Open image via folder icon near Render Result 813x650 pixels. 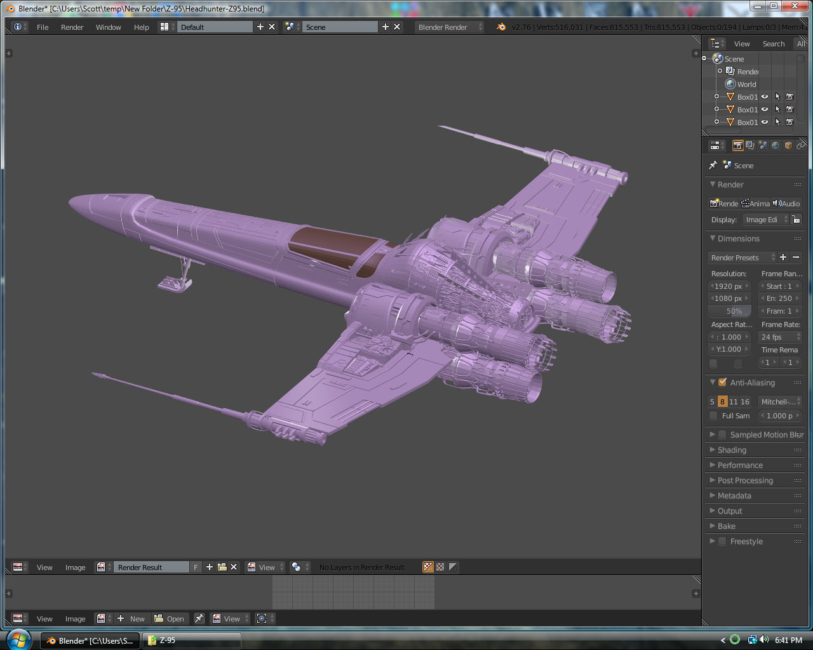tap(222, 567)
